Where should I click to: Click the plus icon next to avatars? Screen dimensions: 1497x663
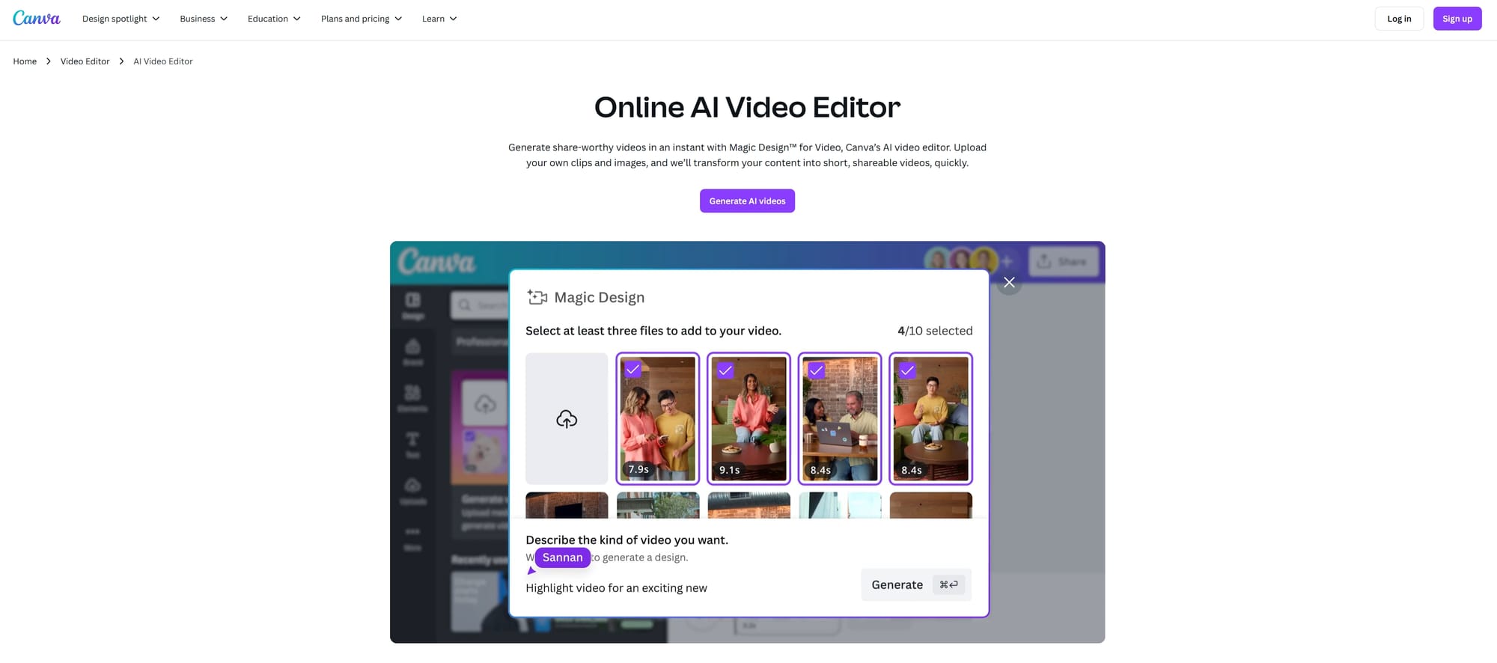[1007, 261]
